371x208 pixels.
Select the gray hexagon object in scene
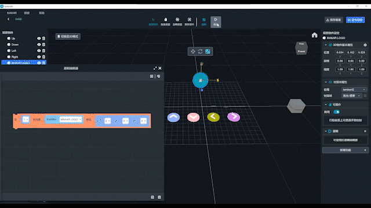296,106
